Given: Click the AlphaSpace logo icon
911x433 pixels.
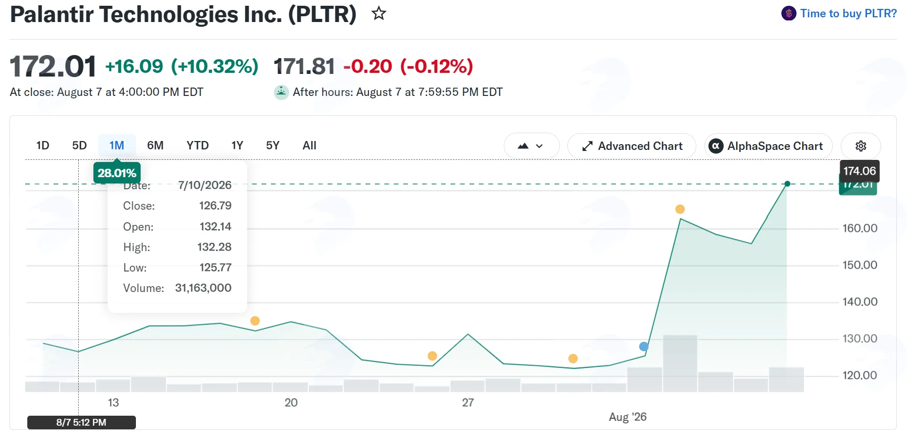Looking at the screenshot, I should pyautogui.click(x=716, y=146).
